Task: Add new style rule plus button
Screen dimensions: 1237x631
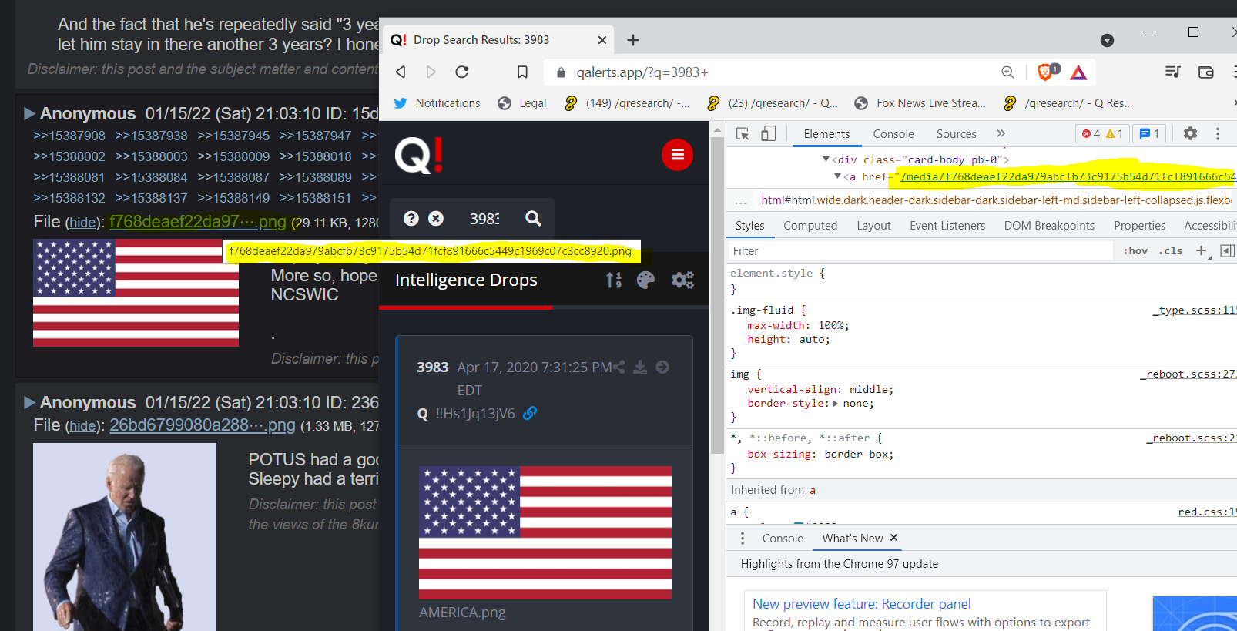Action: (x=1202, y=250)
